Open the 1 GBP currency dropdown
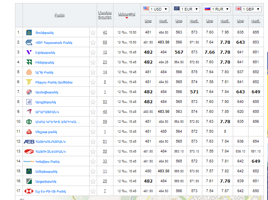 (x=251, y=9)
